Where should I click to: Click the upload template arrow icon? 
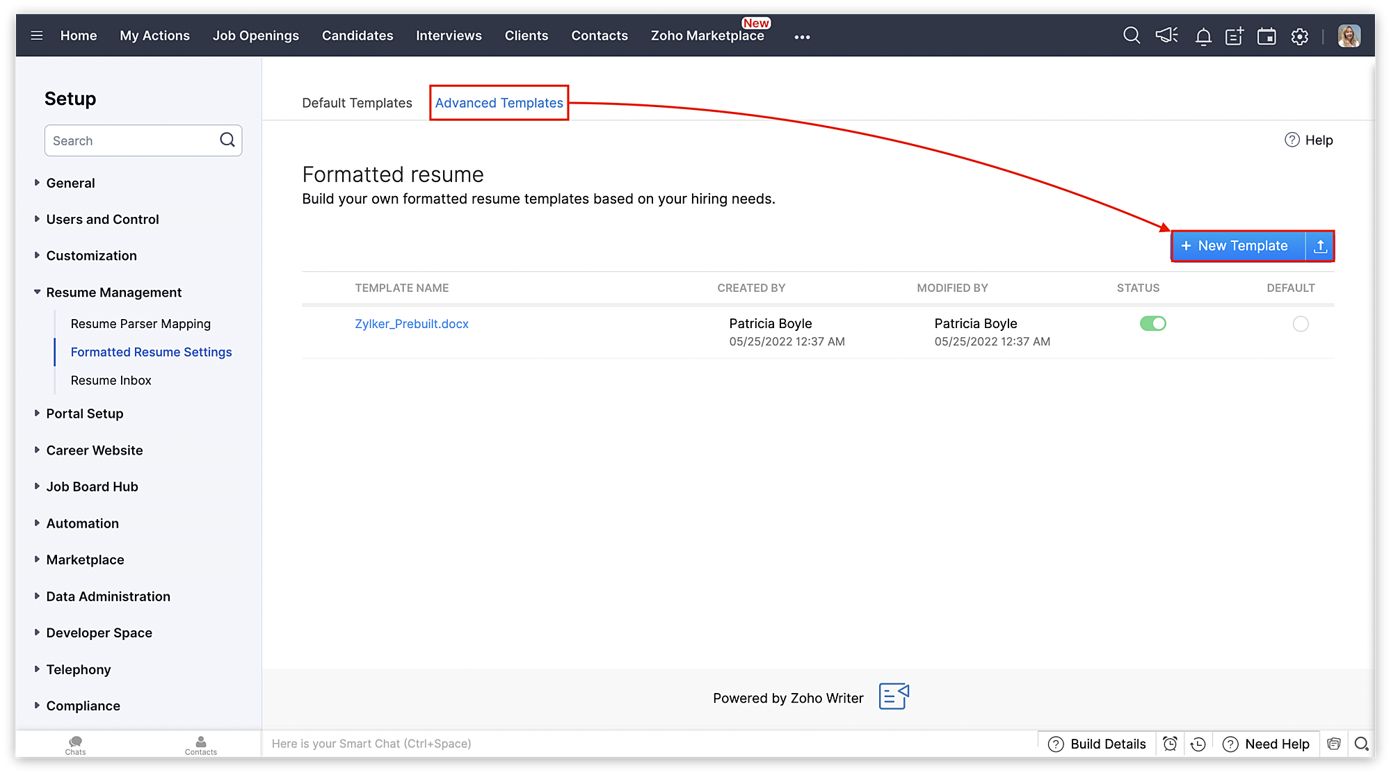(x=1320, y=246)
